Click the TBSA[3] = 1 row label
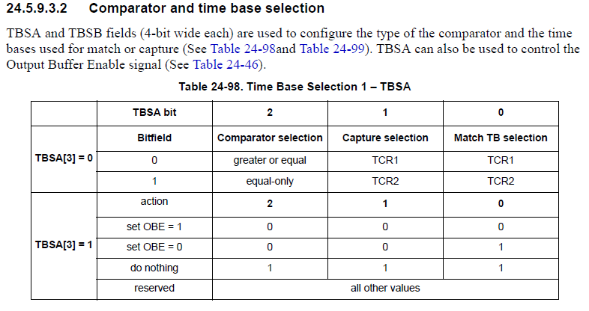This screenshot has width=589, height=311. click(64, 244)
